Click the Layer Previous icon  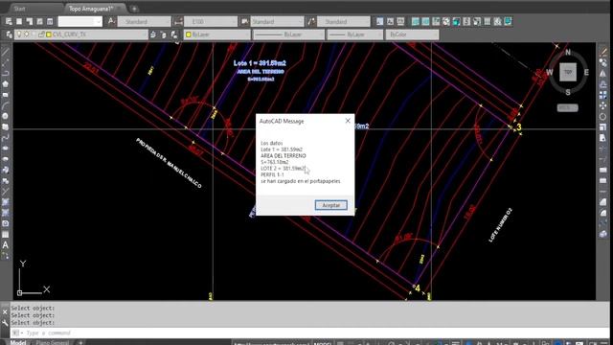click(x=164, y=34)
